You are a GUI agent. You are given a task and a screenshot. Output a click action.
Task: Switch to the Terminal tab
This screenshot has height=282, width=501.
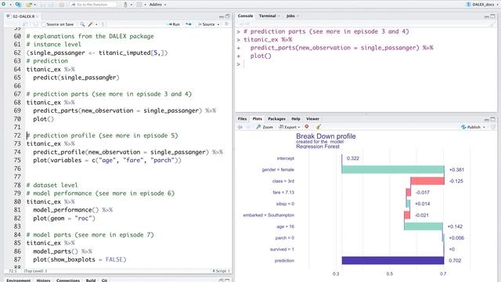pyautogui.click(x=267, y=16)
